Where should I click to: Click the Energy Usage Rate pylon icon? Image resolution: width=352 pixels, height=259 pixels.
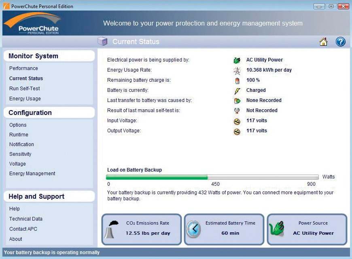[237, 70]
